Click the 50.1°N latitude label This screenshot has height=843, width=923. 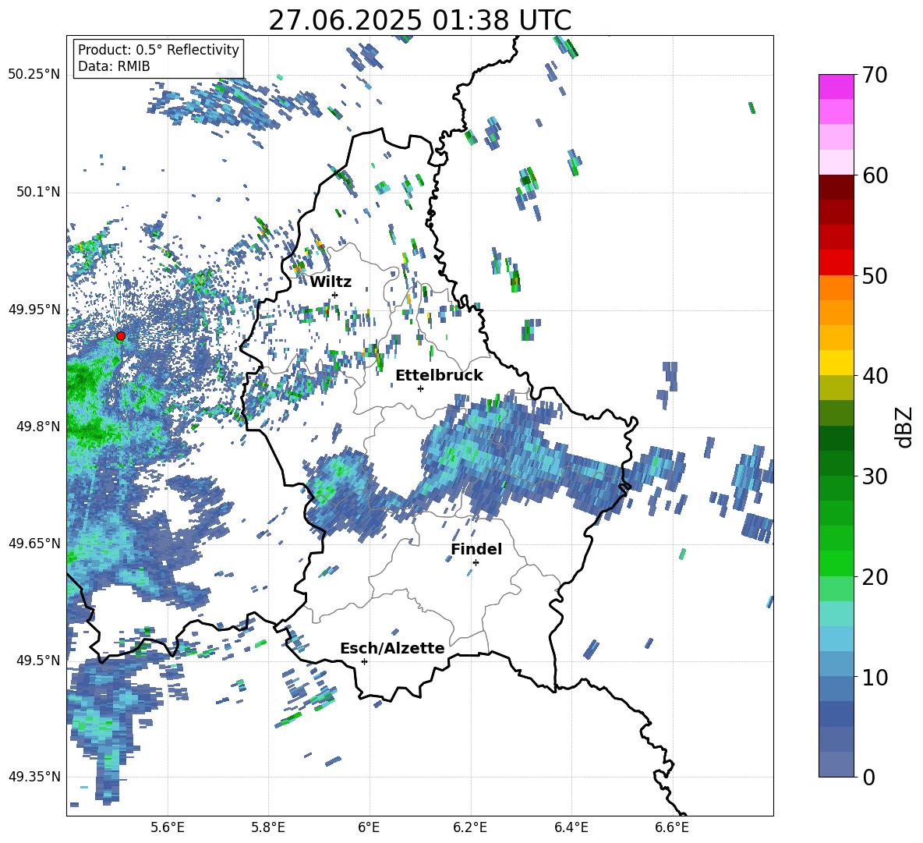(38, 192)
